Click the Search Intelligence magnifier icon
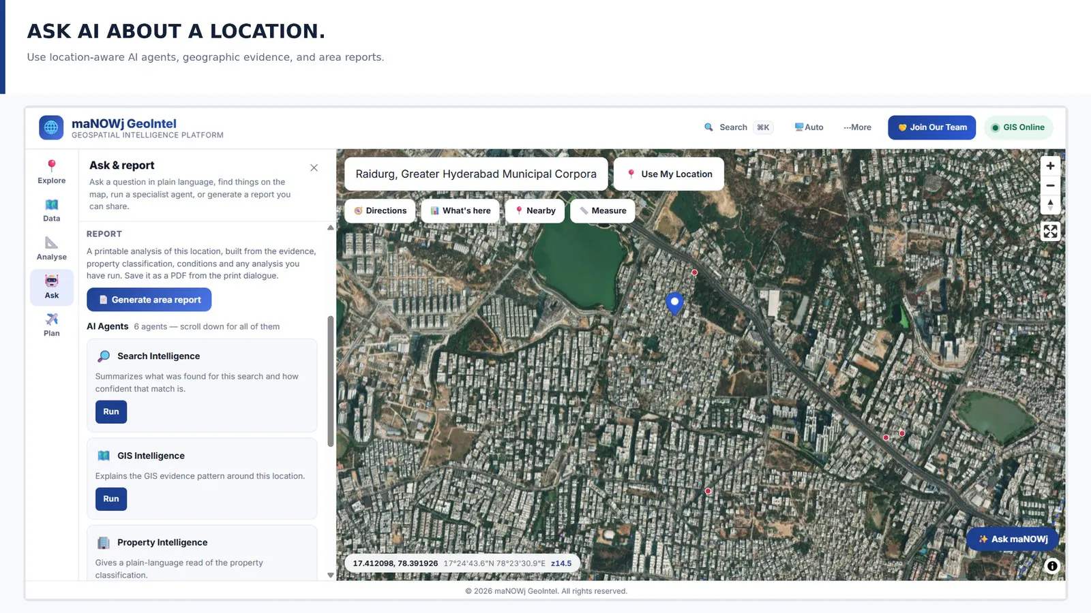Viewport: 1091px width, 613px height. (104, 356)
